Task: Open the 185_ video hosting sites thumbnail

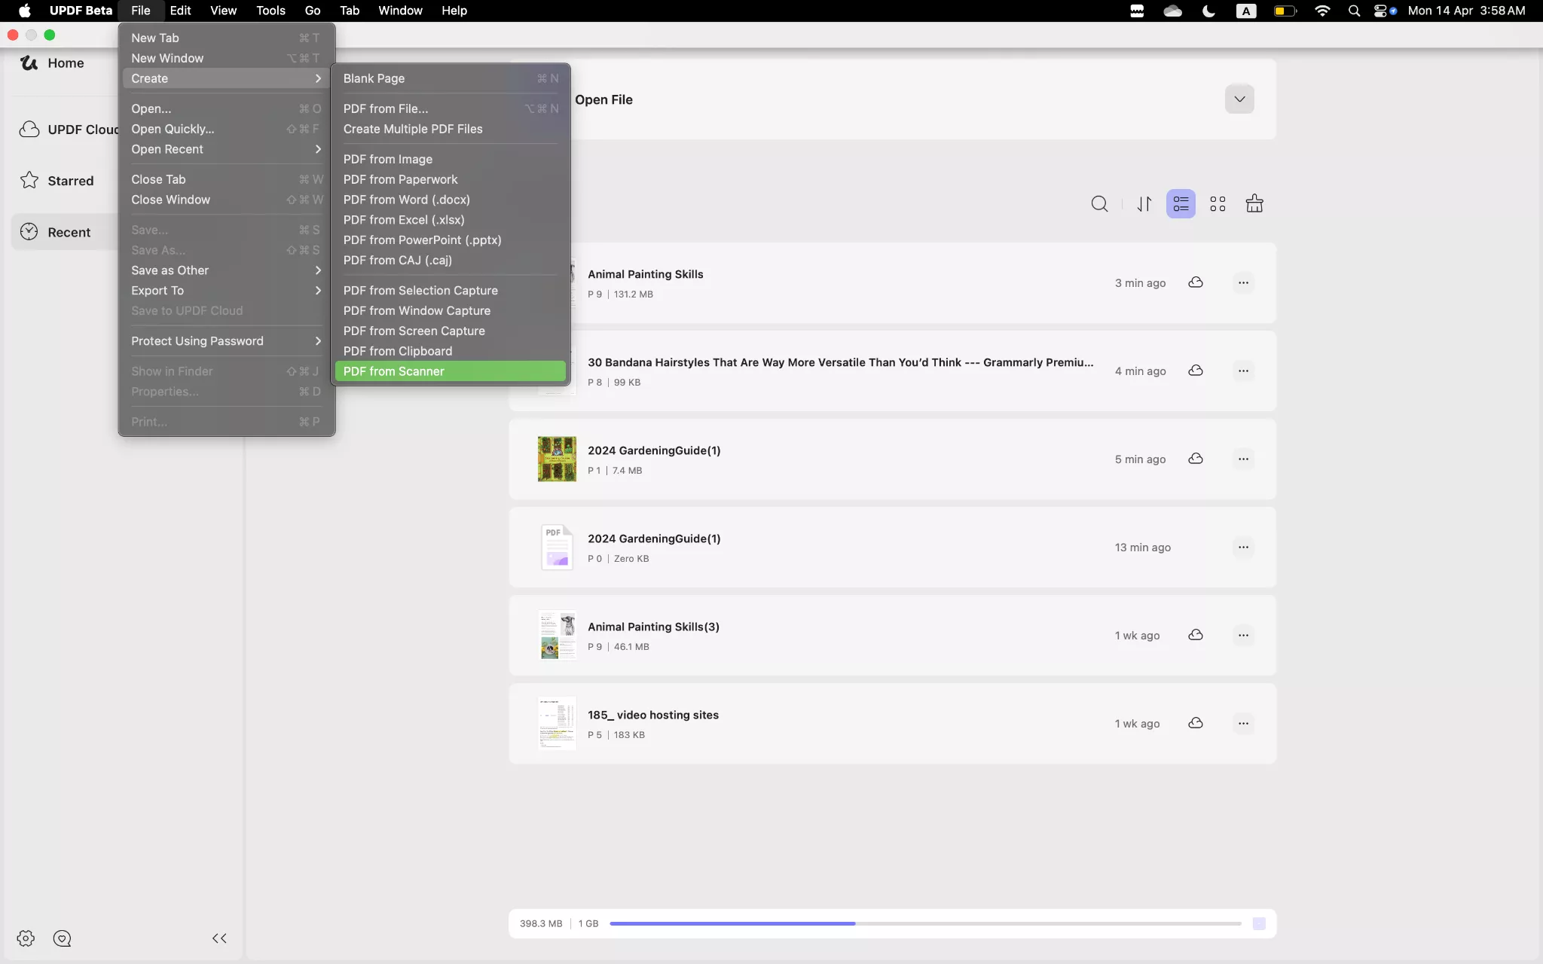Action: (x=557, y=724)
